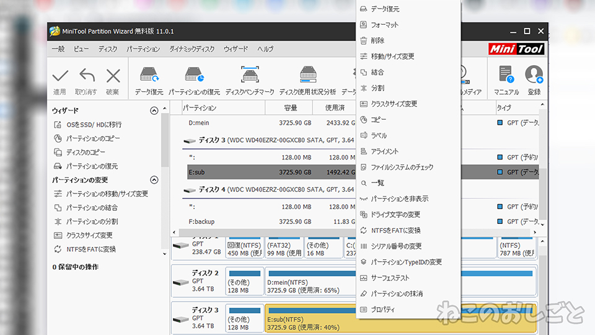Click the ディスク 4 header row in list
The height and width of the screenshot is (335, 595).
pyautogui.click(x=270, y=190)
